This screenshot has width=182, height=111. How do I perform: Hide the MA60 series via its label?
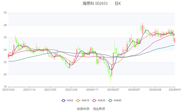click(118, 101)
